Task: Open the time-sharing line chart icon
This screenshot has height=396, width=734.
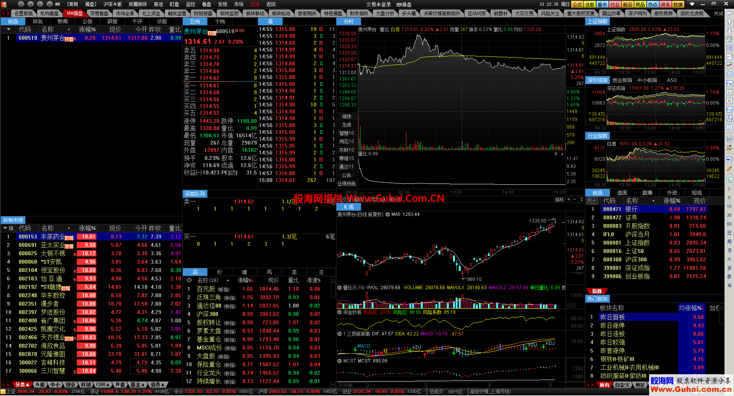Action: point(729,57)
